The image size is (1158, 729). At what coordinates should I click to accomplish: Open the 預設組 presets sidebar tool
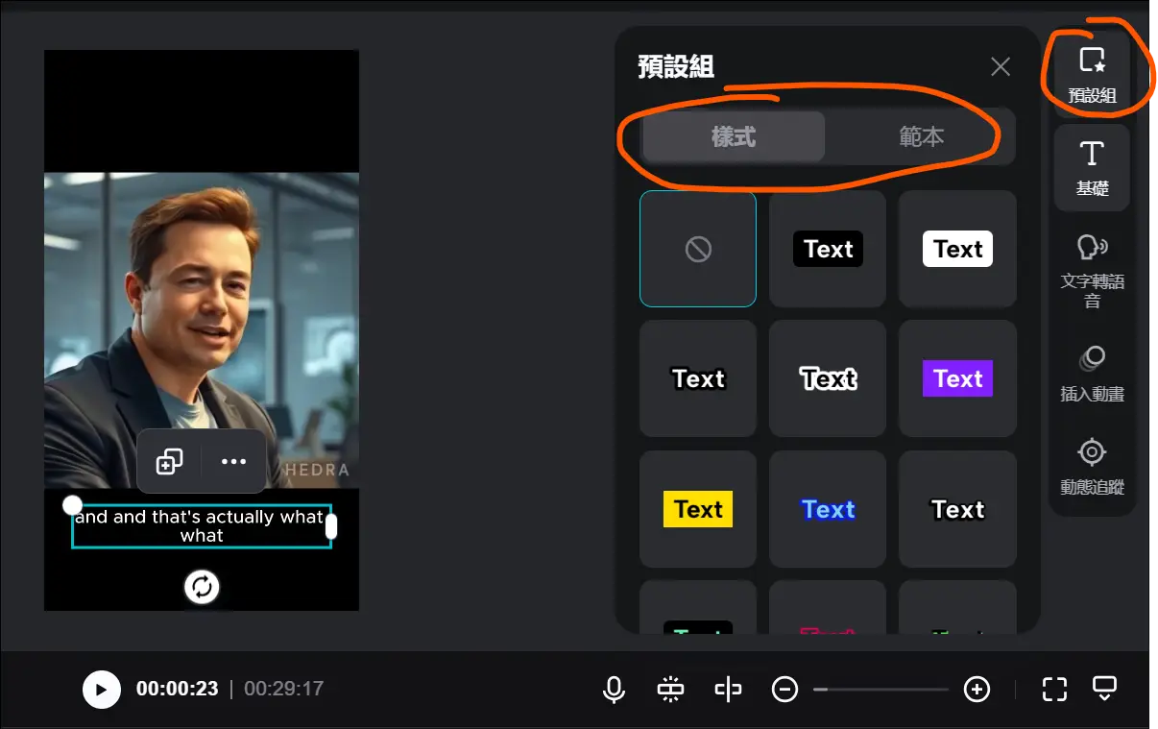[1092, 74]
